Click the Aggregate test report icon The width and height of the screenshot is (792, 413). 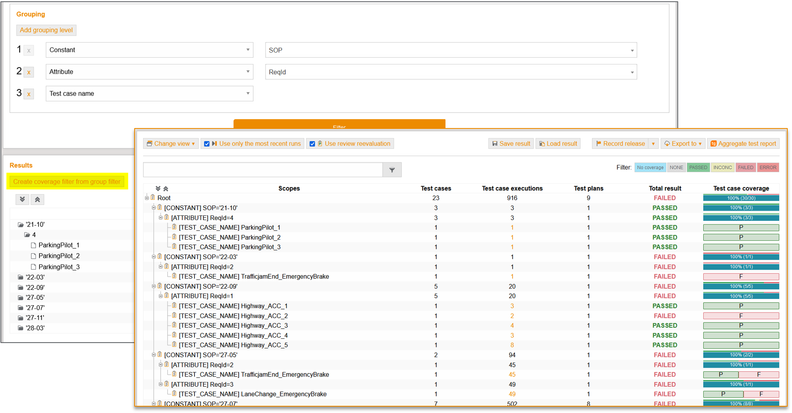click(713, 143)
